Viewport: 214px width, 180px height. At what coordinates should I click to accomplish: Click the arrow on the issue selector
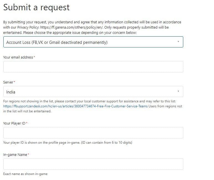click(178, 42)
